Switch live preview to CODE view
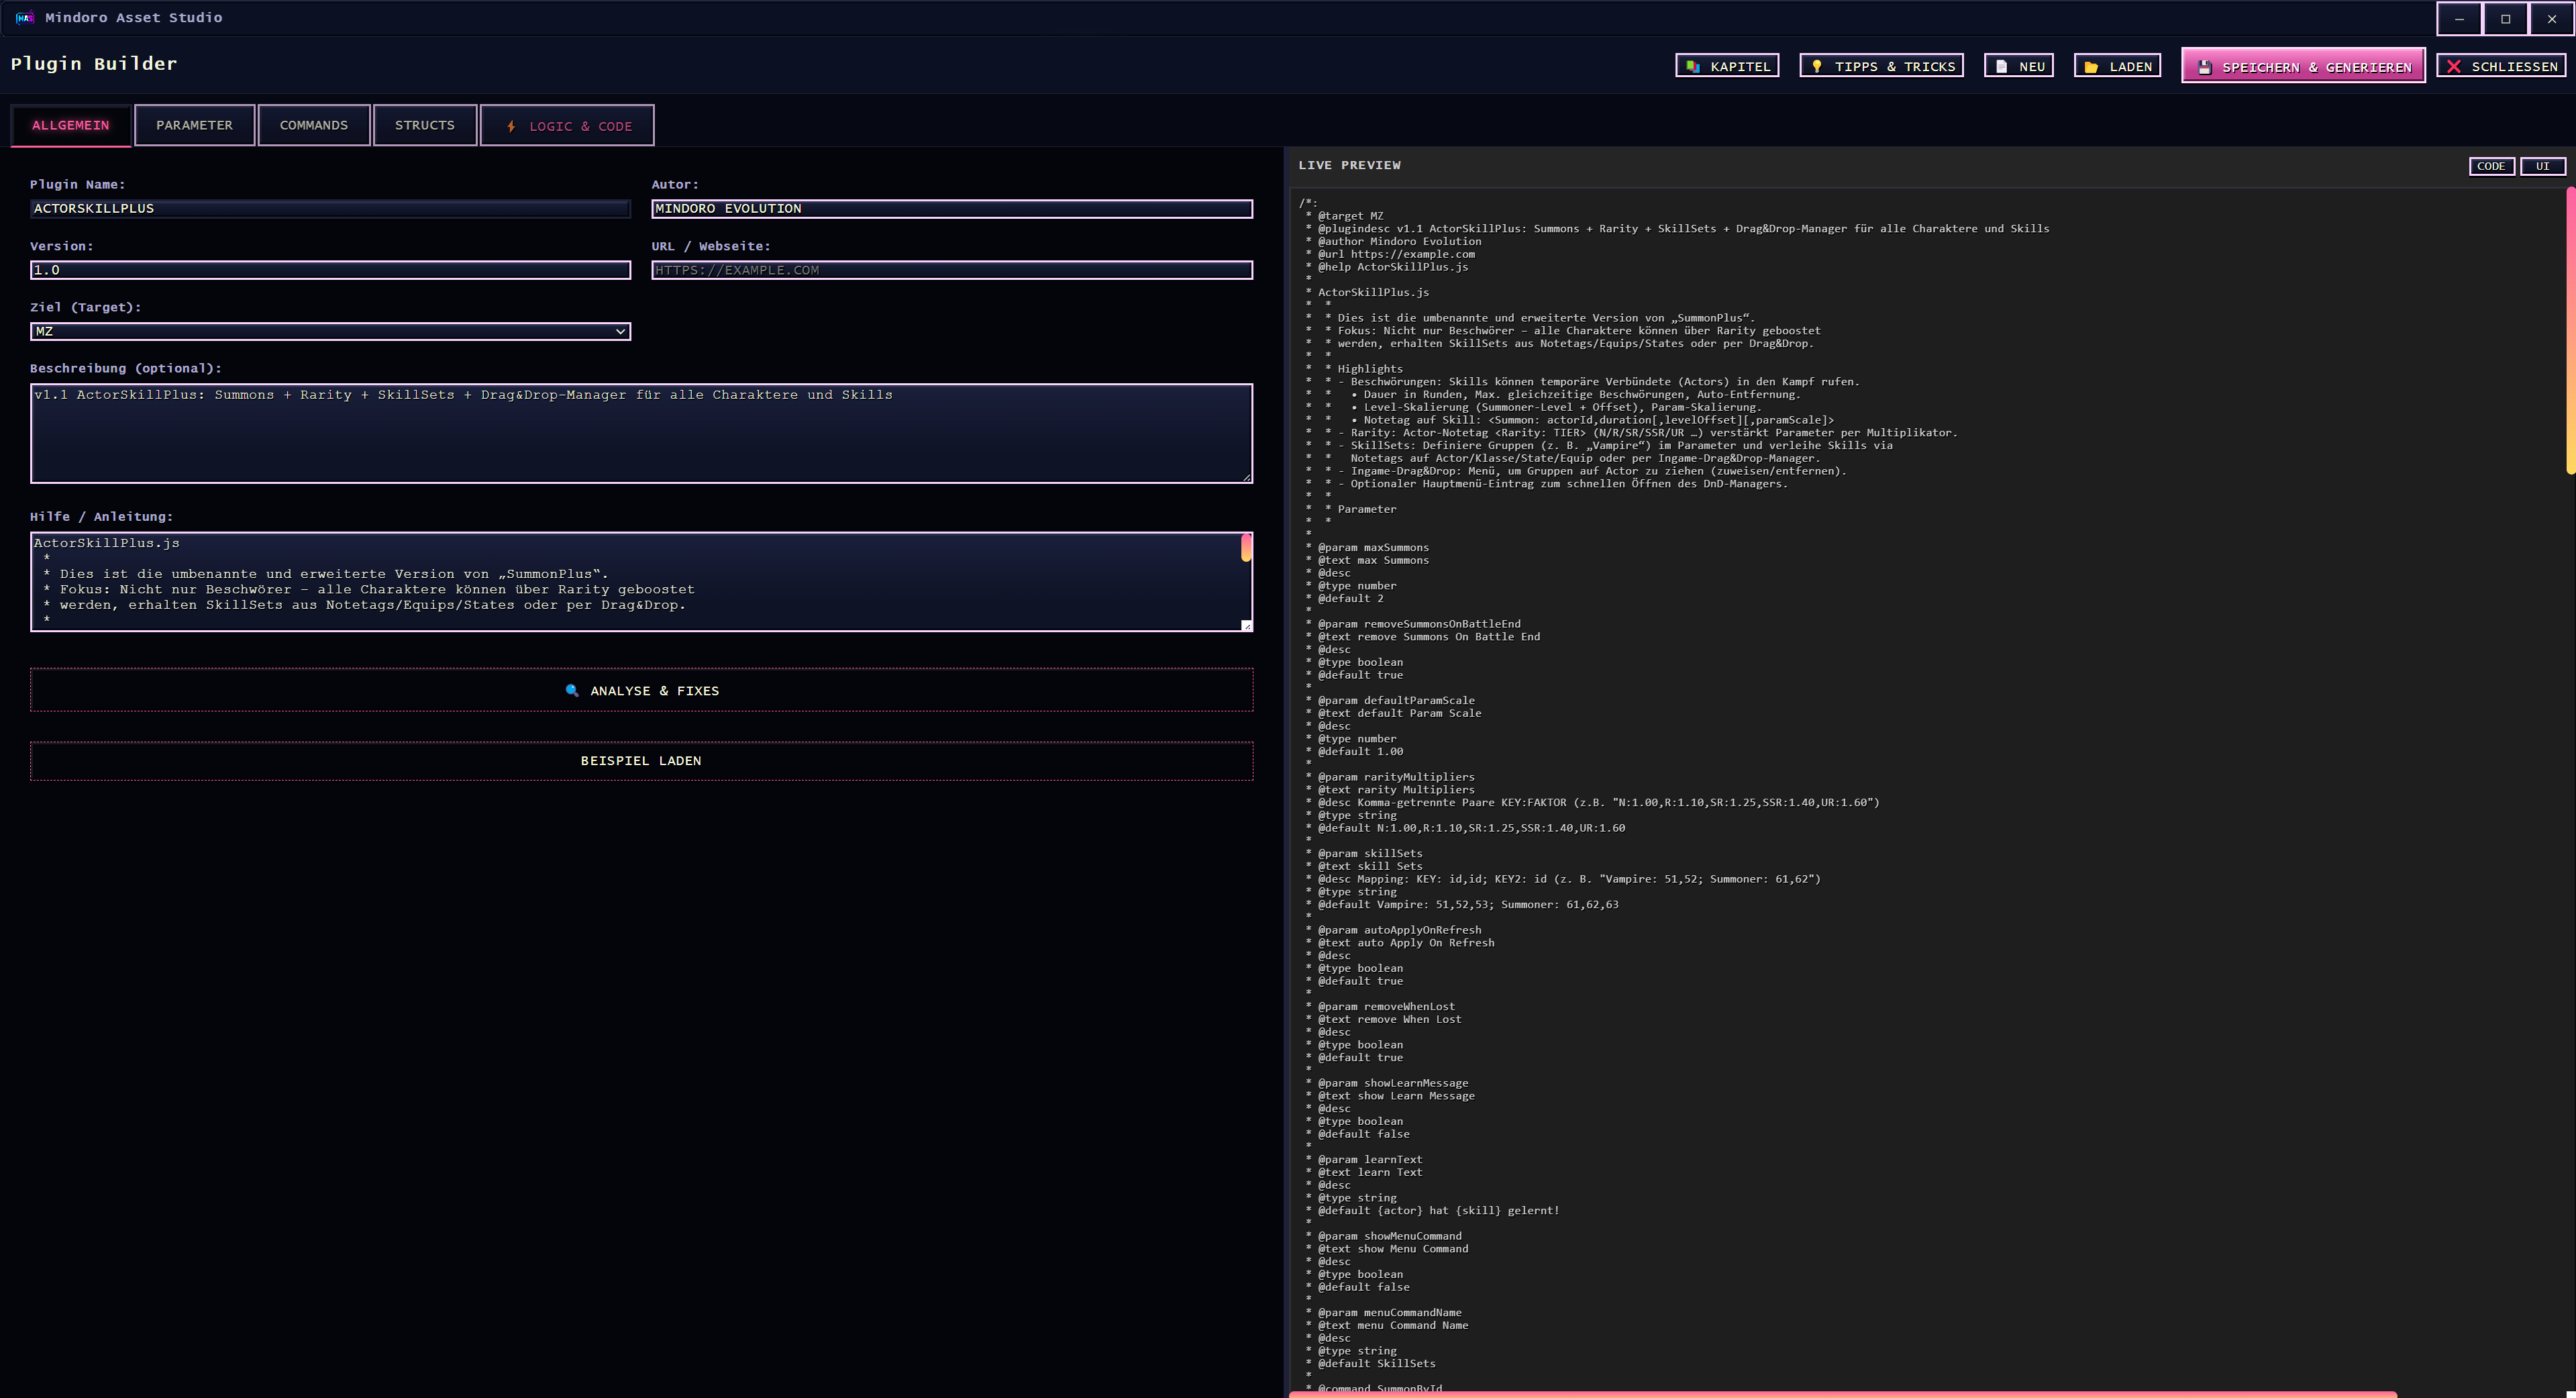This screenshot has width=2576, height=1398. (x=2490, y=166)
